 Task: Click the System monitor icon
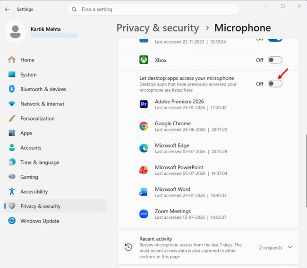pos(12,75)
